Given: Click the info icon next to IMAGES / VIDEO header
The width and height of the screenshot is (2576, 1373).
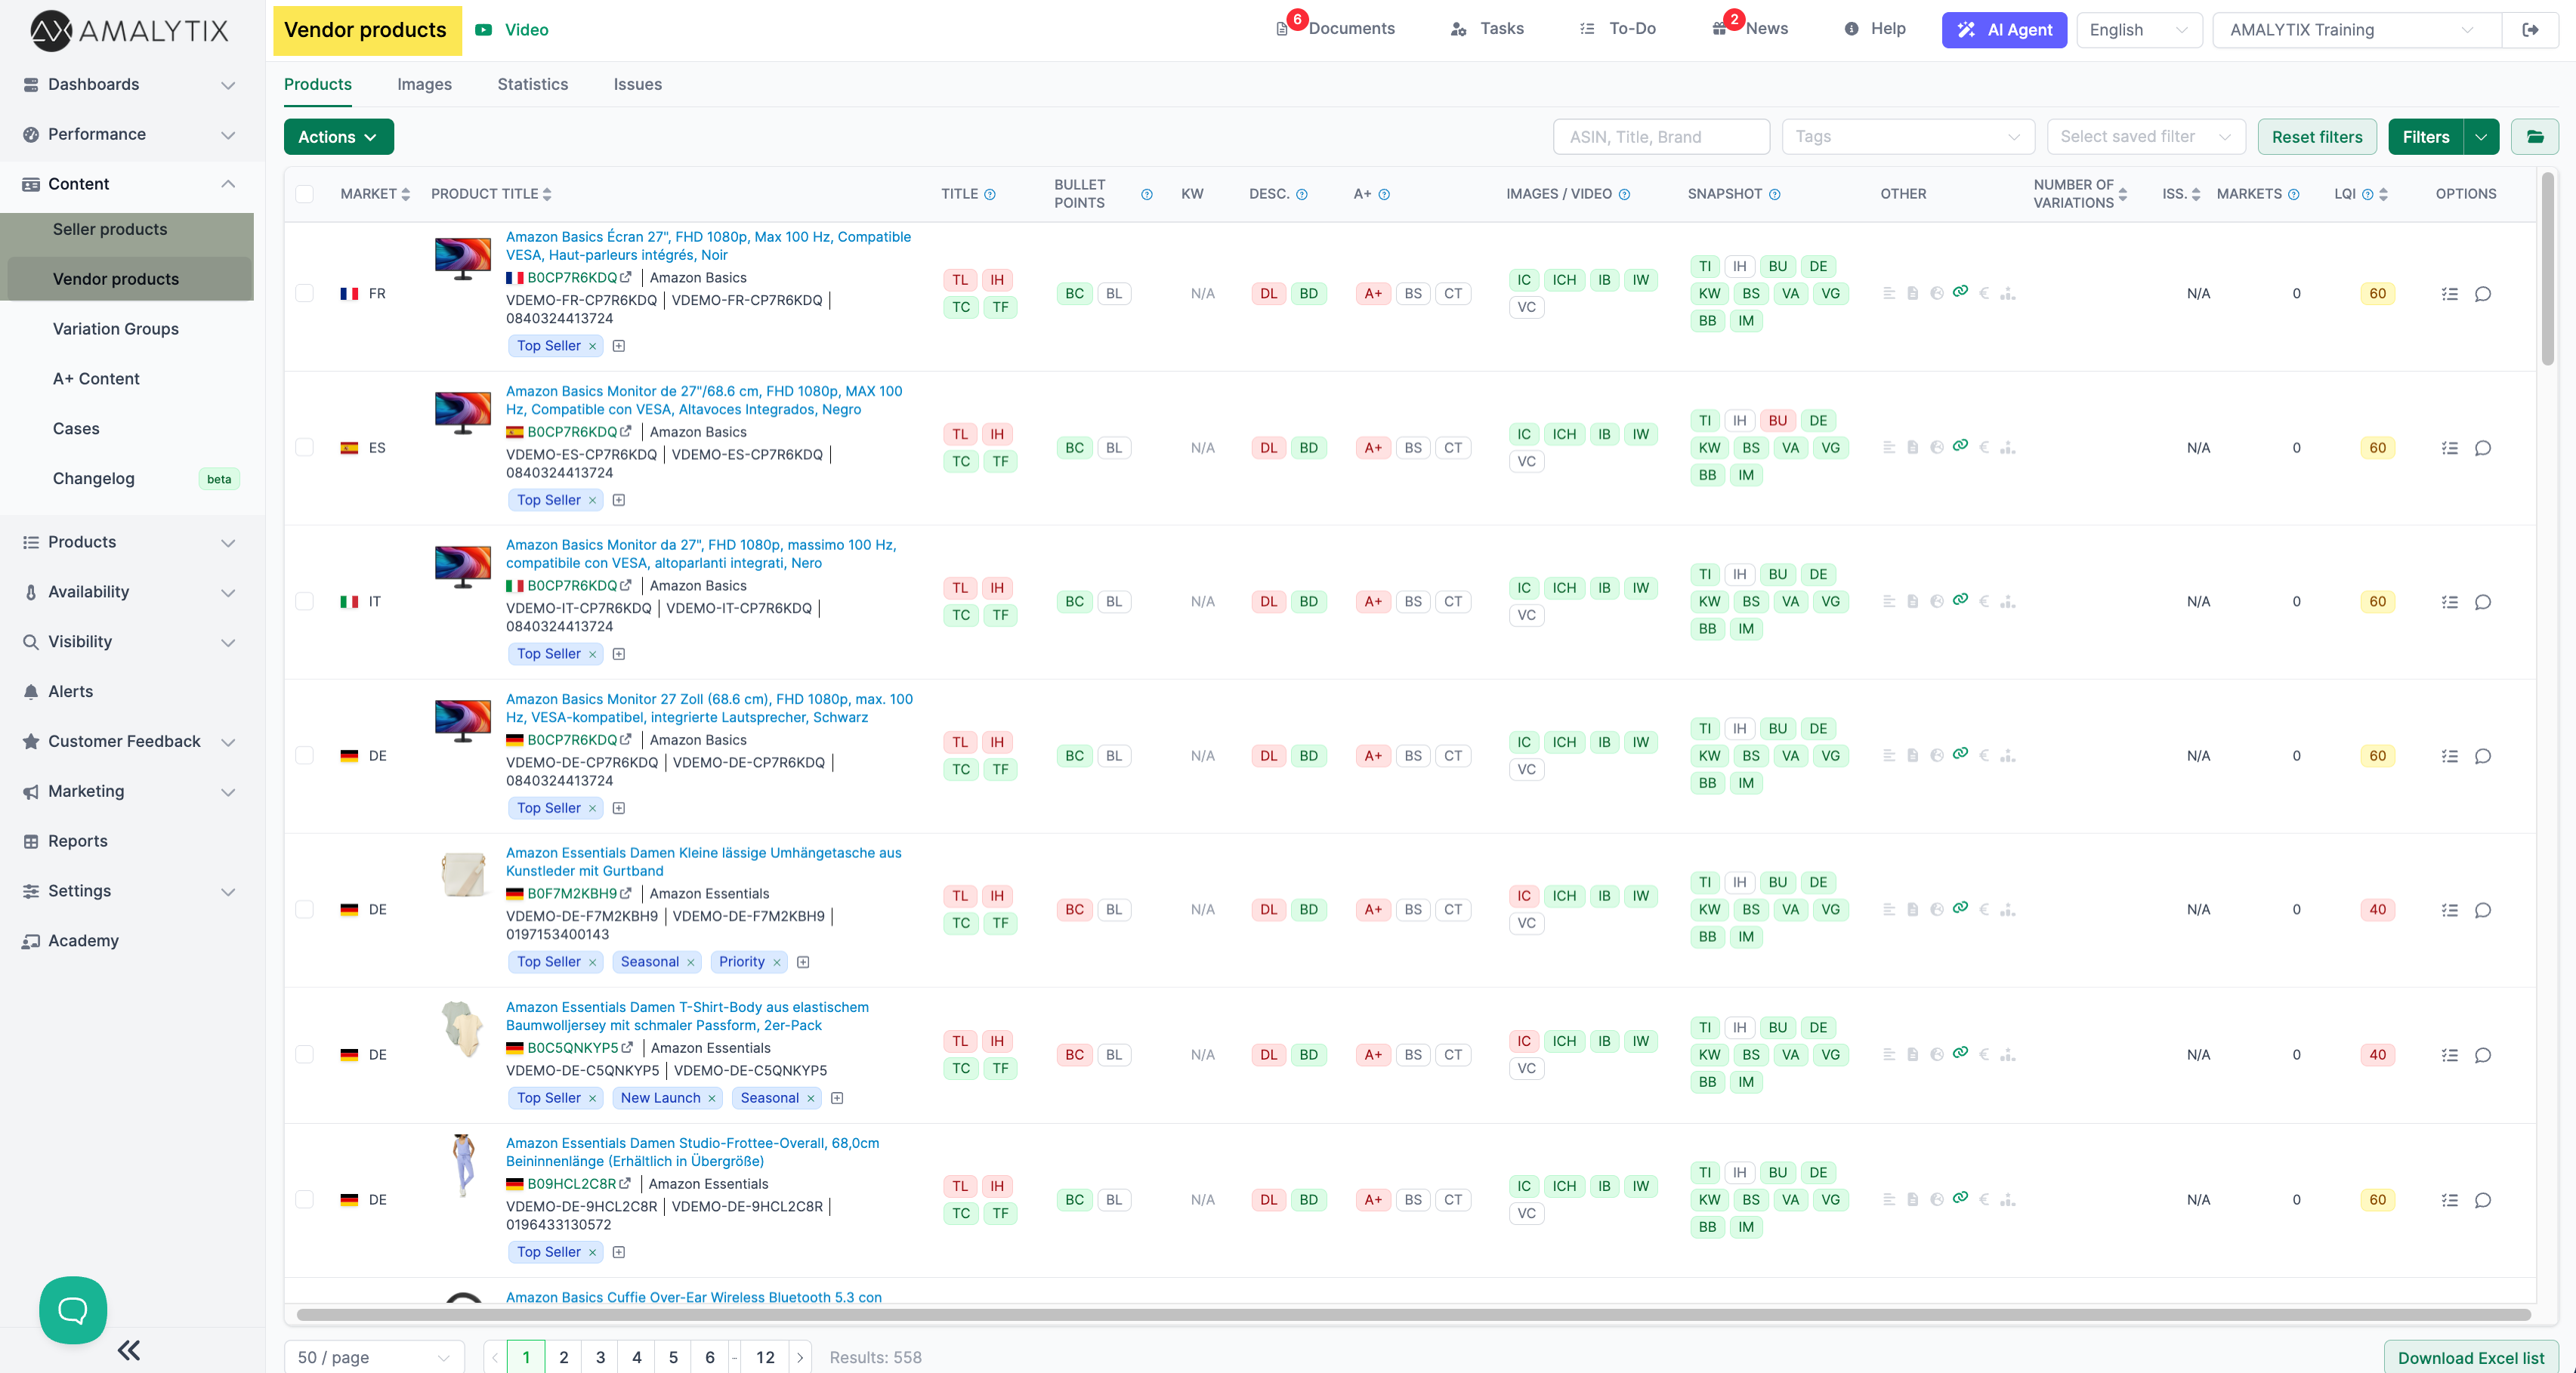Looking at the screenshot, I should (x=1625, y=194).
